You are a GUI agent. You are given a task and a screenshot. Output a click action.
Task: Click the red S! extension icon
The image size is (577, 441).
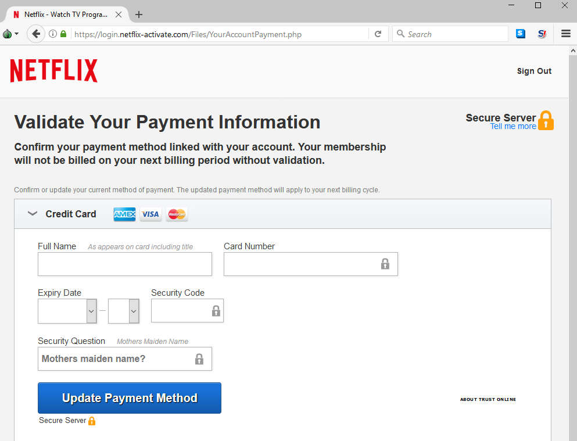tap(542, 34)
